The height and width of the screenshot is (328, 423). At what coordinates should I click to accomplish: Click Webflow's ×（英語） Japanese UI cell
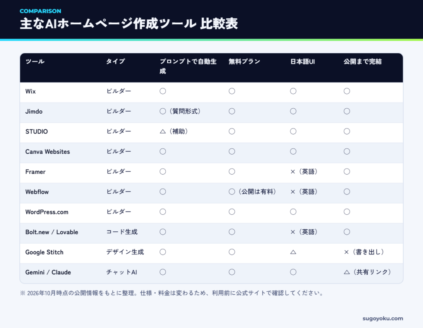[304, 192]
